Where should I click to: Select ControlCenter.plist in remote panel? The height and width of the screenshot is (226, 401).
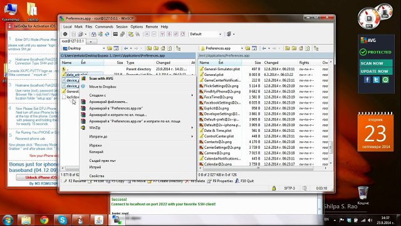[x=219, y=136]
